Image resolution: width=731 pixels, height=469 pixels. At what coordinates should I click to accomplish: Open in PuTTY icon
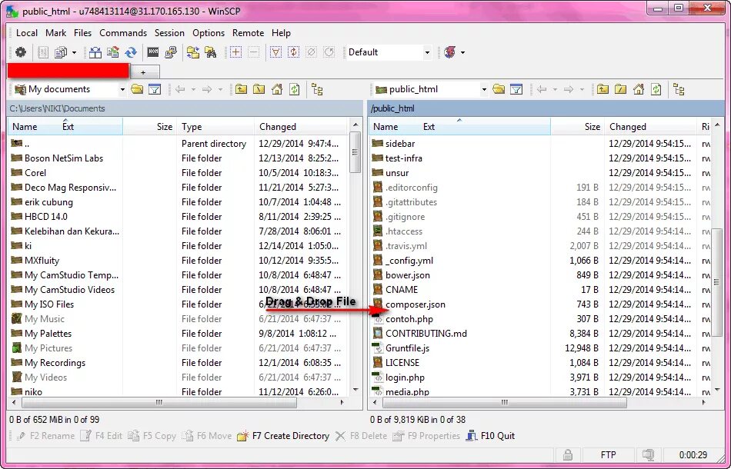tap(171, 52)
